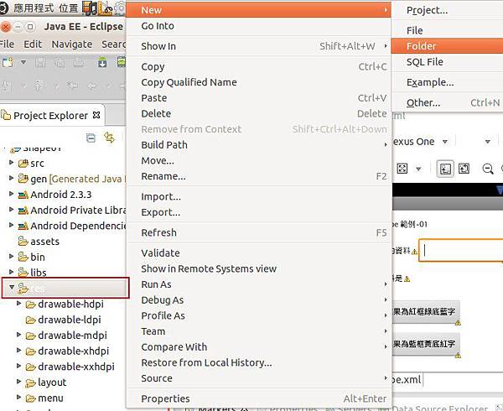The width and height of the screenshot is (503, 411).
Task: Expand Android 2.3.3 library node
Action: (x=11, y=194)
